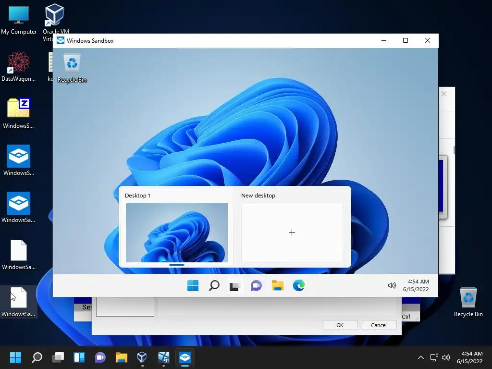Switch to the XP virtual machine taskbar icon

pyautogui.click(x=164, y=357)
